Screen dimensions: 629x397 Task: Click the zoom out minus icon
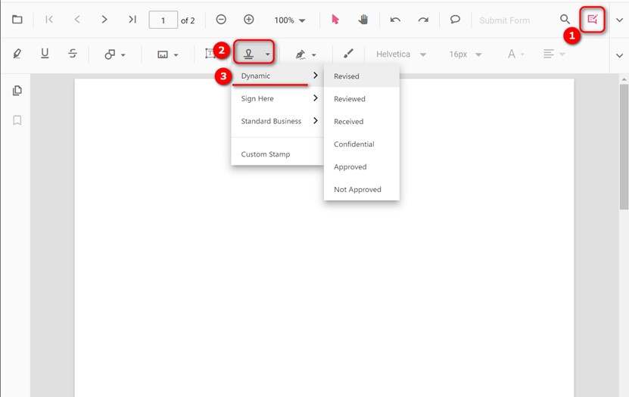pyautogui.click(x=221, y=20)
